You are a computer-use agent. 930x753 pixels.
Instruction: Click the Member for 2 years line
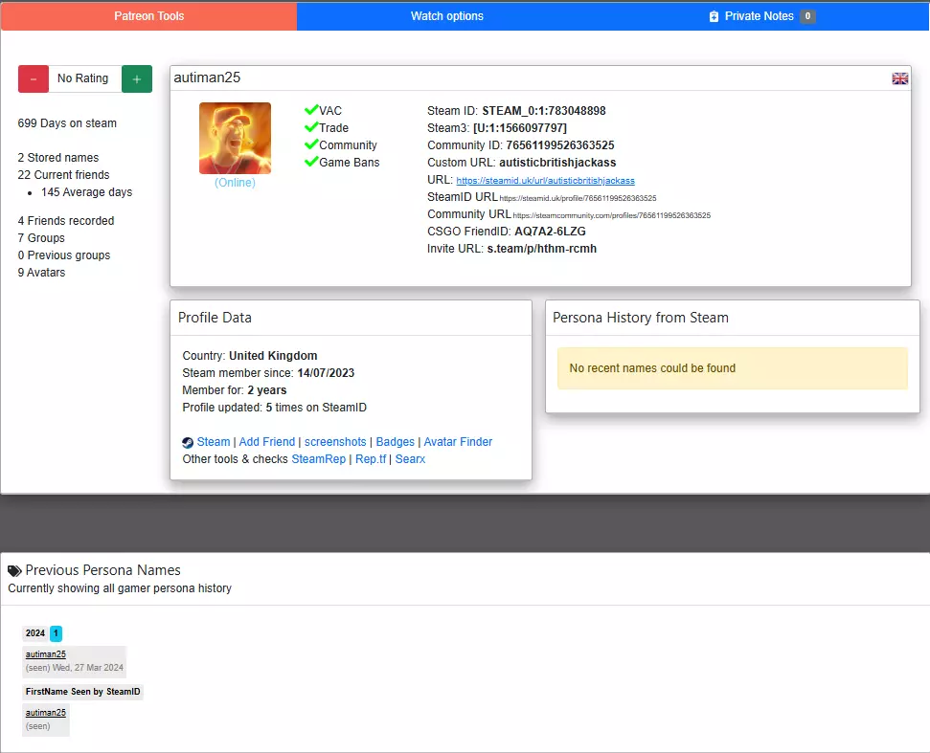[235, 389]
